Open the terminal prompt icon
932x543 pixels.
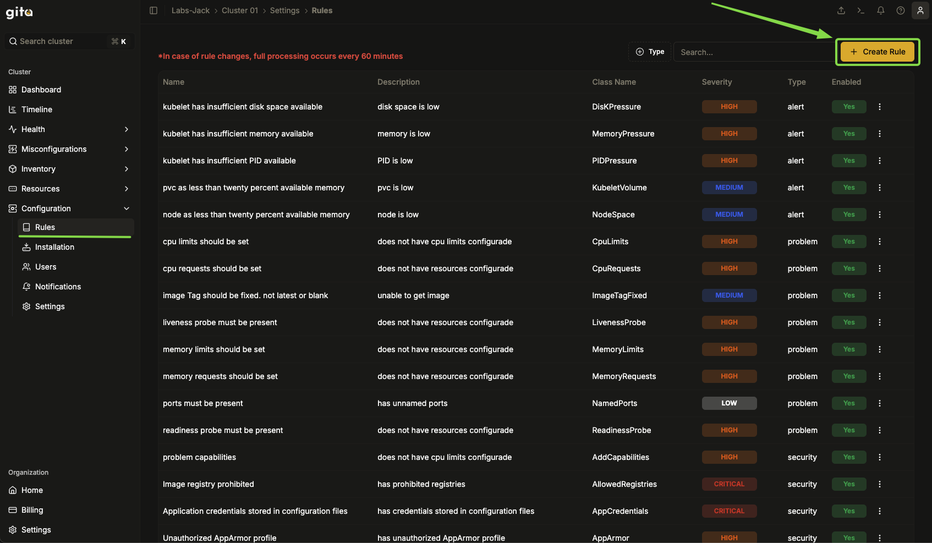[x=861, y=10]
